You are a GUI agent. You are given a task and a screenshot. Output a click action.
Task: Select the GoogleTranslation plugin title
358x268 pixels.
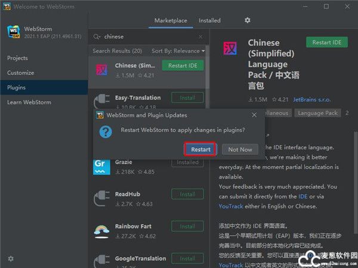[x=140, y=258]
